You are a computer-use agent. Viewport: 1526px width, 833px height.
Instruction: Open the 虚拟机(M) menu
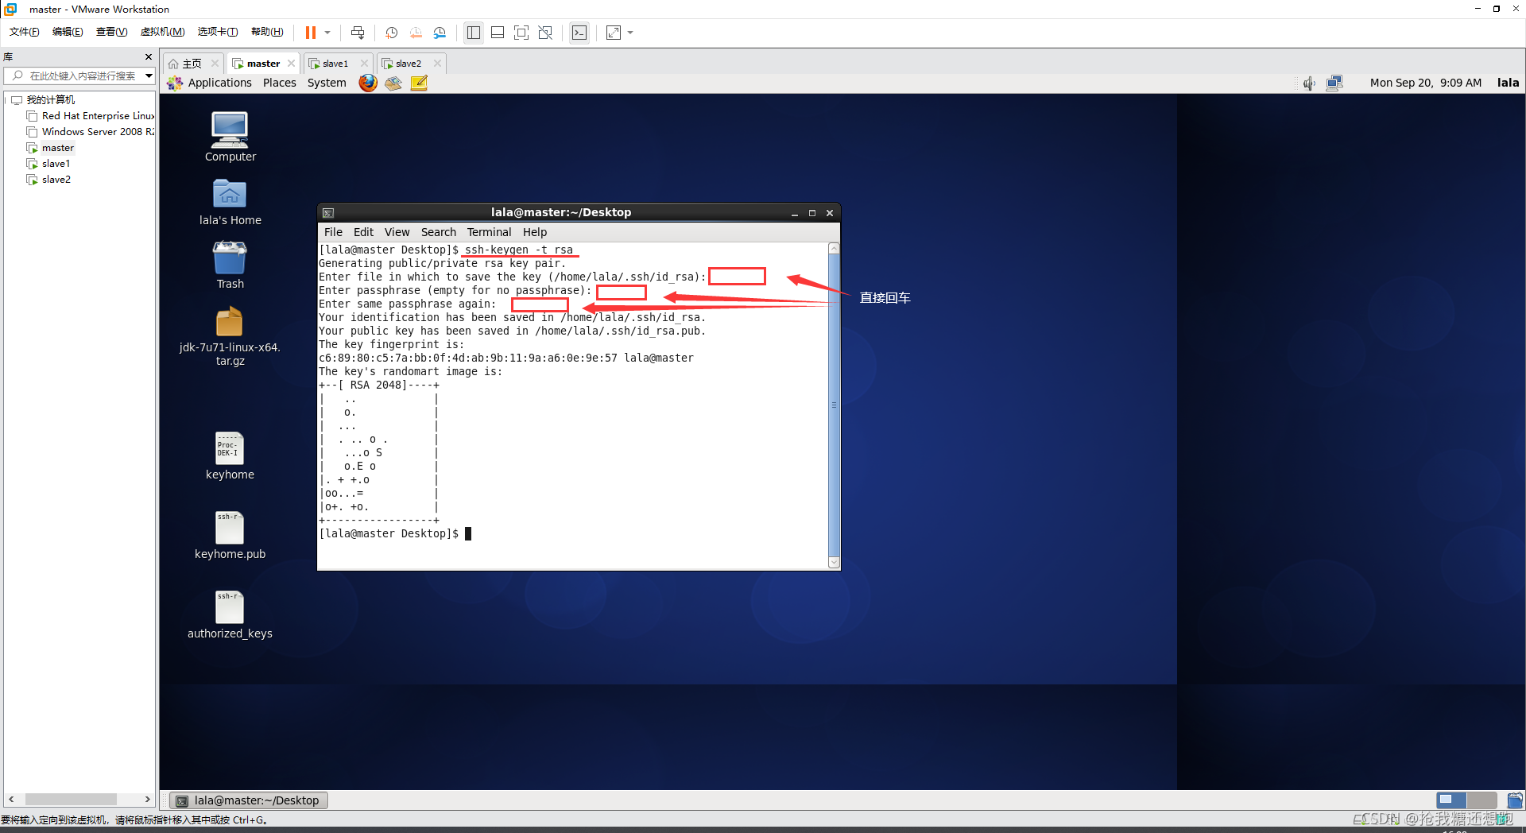click(162, 32)
